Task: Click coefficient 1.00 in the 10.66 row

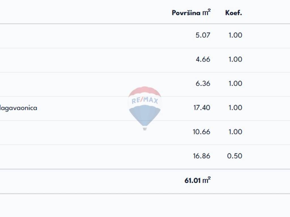Action: (x=235, y=132)
